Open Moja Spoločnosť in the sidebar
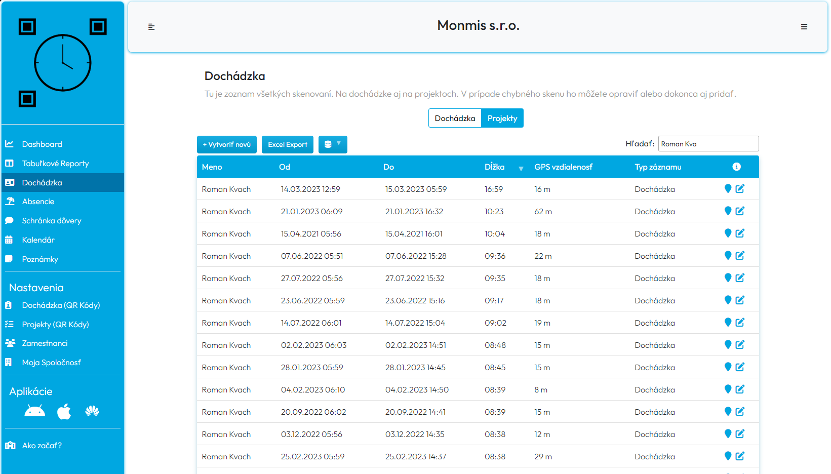 (x=63, y=363)
